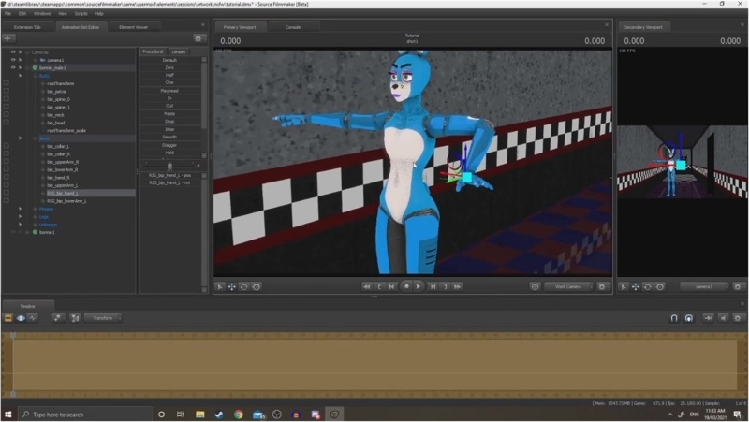This screenshot has width=749, height=422.
Task: Open the Work Camera dropdown
Action: pyautogui.click(x=568, y=287)
